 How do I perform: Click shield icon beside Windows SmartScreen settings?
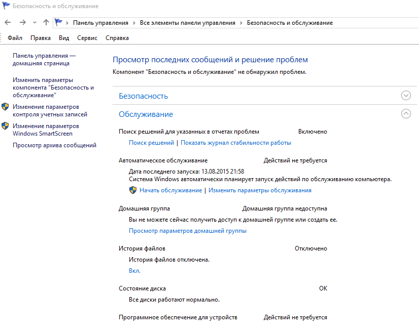5,126
